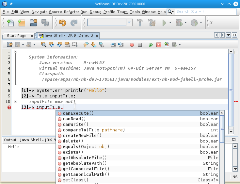Start macro recording with red circle

click(132, 45)
